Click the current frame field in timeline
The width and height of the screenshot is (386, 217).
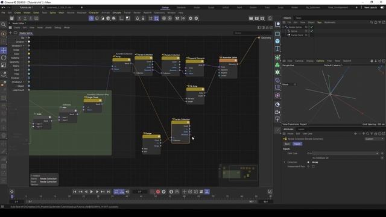pos(139,192)
